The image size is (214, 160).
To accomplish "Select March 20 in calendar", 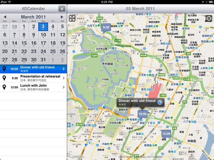I will [x=5, y=52].
